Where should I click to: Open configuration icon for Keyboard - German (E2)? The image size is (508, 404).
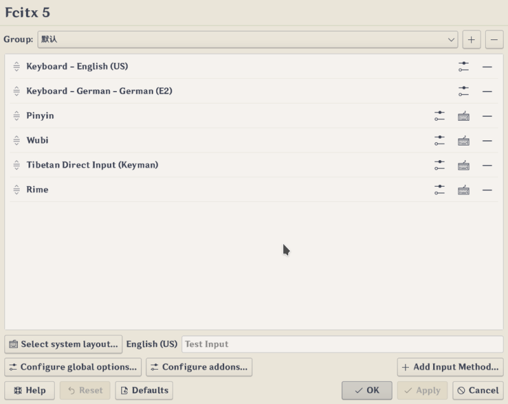click(x=462, y=91)
